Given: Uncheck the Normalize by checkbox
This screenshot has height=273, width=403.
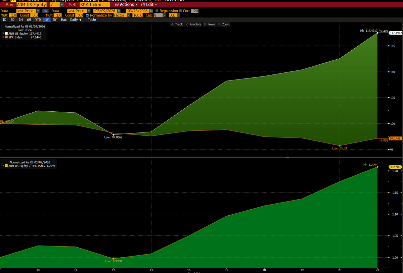Looking at the screenshot, I should [88, 15].
